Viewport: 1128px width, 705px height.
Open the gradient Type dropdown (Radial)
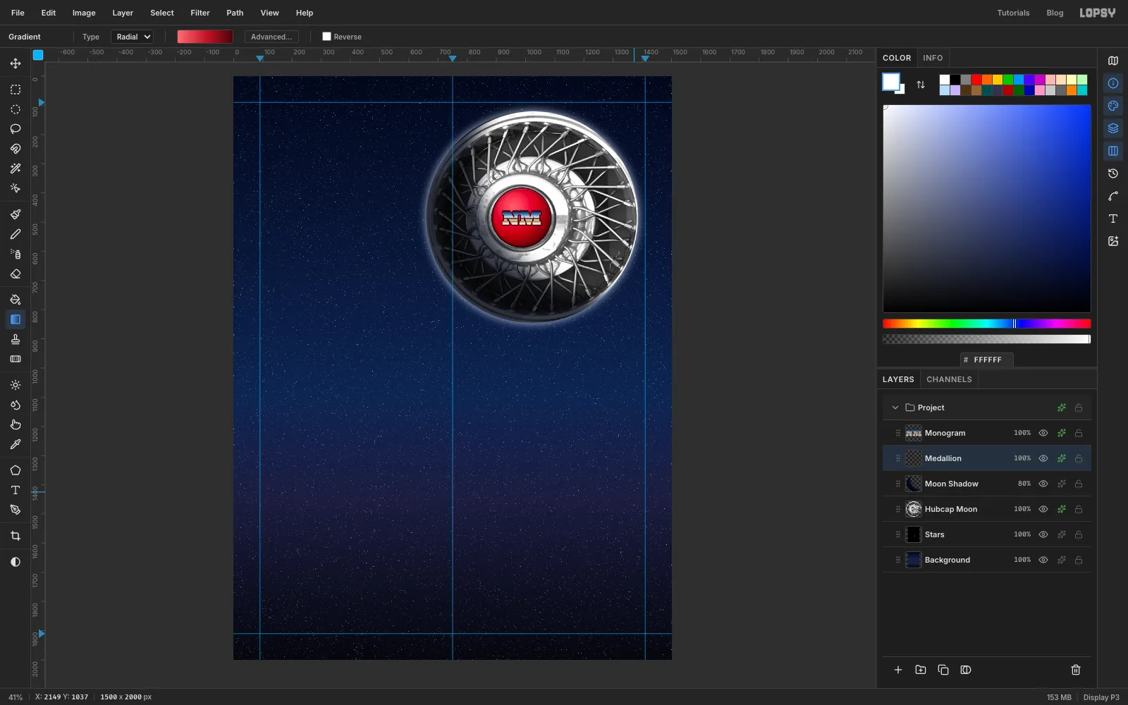(132, 37)
